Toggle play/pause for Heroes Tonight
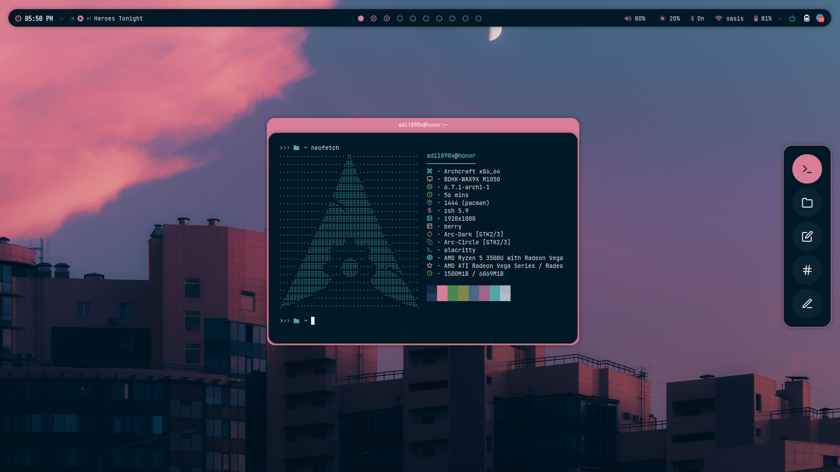This screenshot has width=840, height=472. (80, 18)
